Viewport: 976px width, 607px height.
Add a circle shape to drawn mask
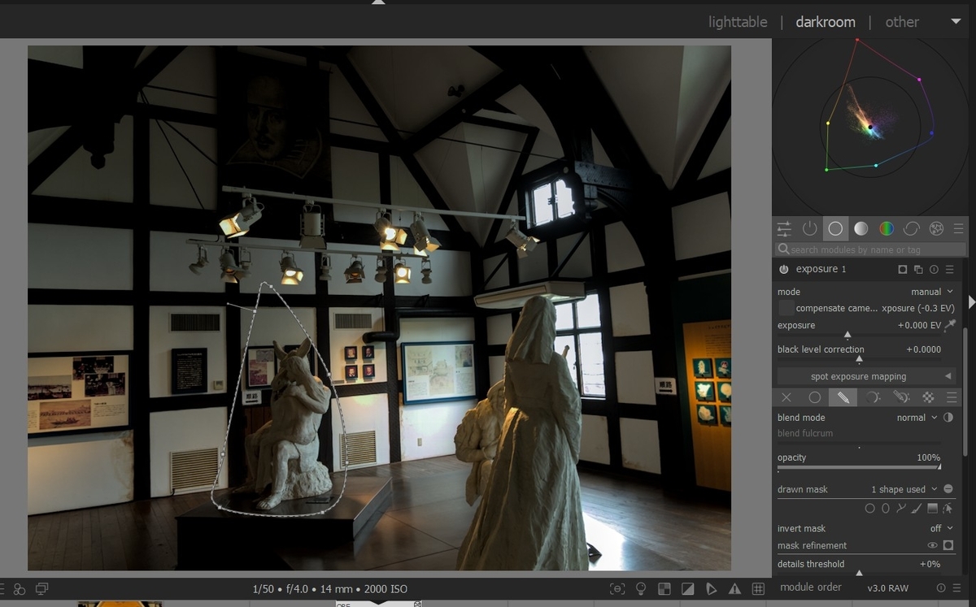pyautogui.click(x=869, y=509)
